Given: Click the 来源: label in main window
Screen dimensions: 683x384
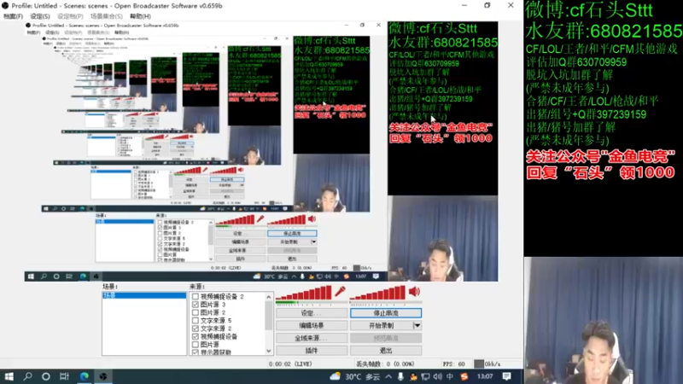Looking at the screenshot, I should [197, 287].
